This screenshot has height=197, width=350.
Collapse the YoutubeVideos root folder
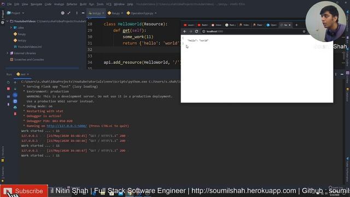click(8, 21)
